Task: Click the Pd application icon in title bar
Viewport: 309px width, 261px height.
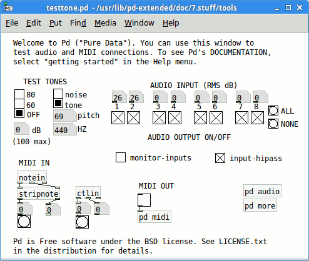Action: point(9,7)
